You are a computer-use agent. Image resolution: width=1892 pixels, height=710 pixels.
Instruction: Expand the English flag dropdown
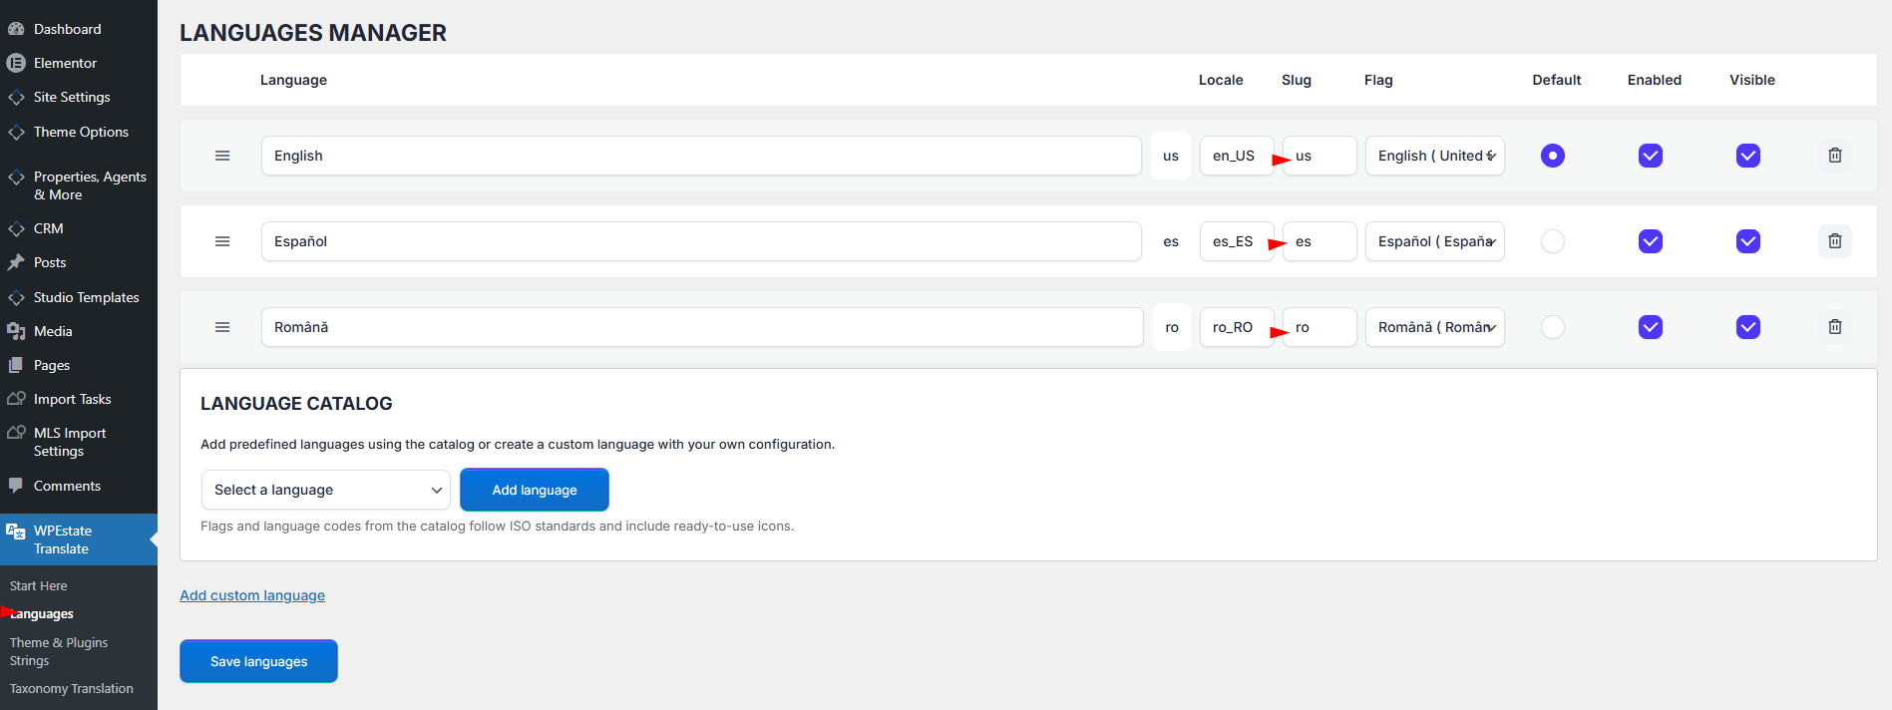click(1434, 156)
